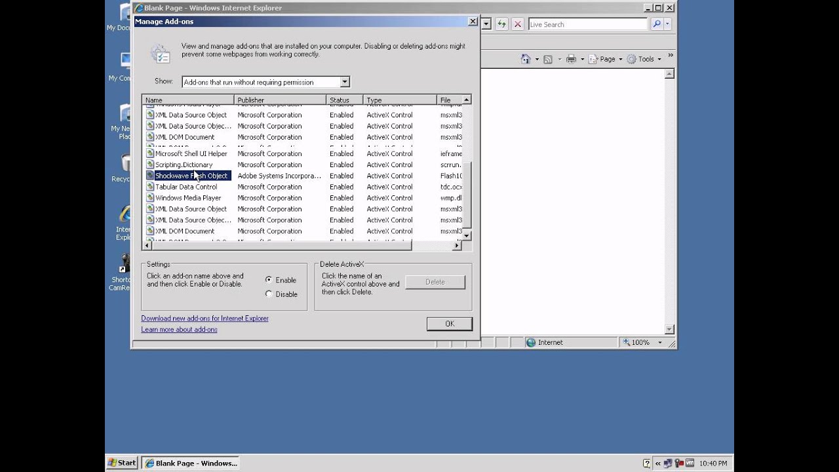
Task: Click the zoom magnifier icon in the status bar
Action: tap(627, 342)
